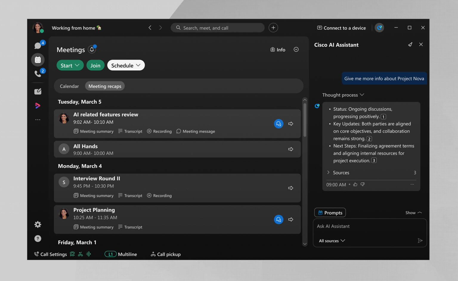Open the Schedule dropdown
Image resolution: width=458 pixels, height=281 pixels.
(x=126, y=65)
